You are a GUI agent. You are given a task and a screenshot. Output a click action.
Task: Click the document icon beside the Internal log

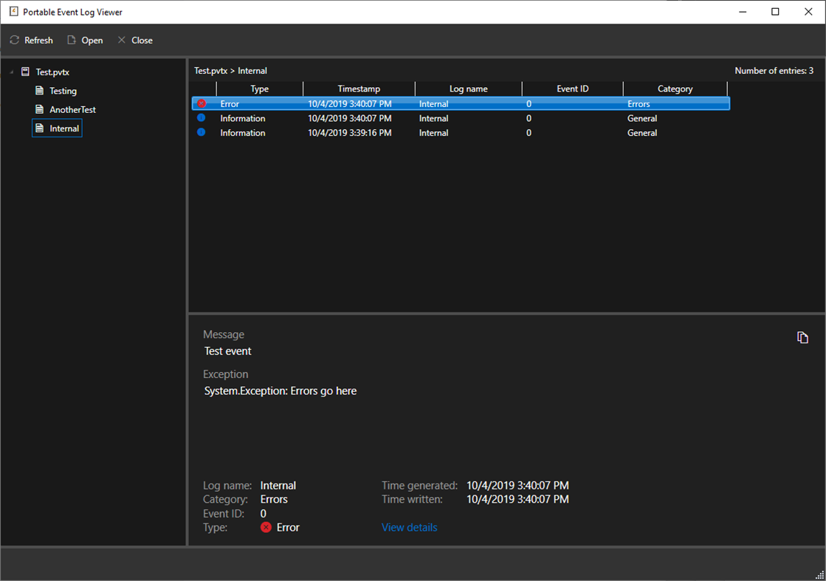tap(41, 128)
